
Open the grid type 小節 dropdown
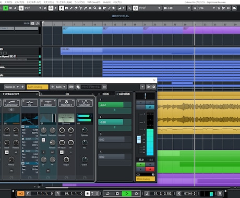(177, 8)
